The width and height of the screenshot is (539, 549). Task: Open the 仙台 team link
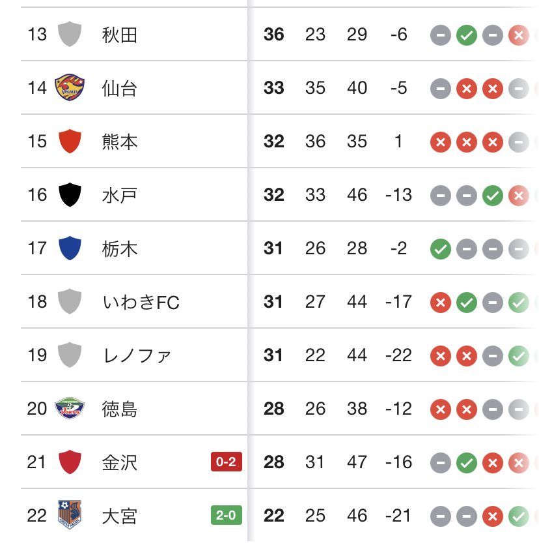click(x=120, y=87)
